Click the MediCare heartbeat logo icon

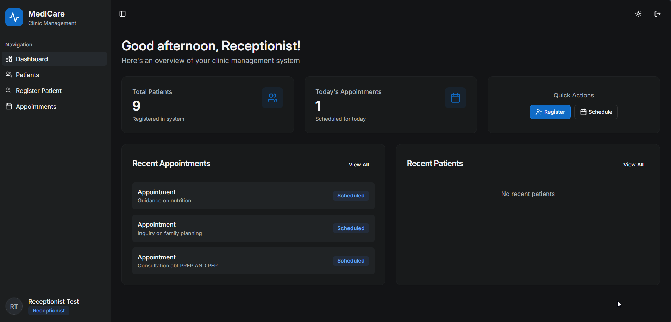(x=14, y=17)
